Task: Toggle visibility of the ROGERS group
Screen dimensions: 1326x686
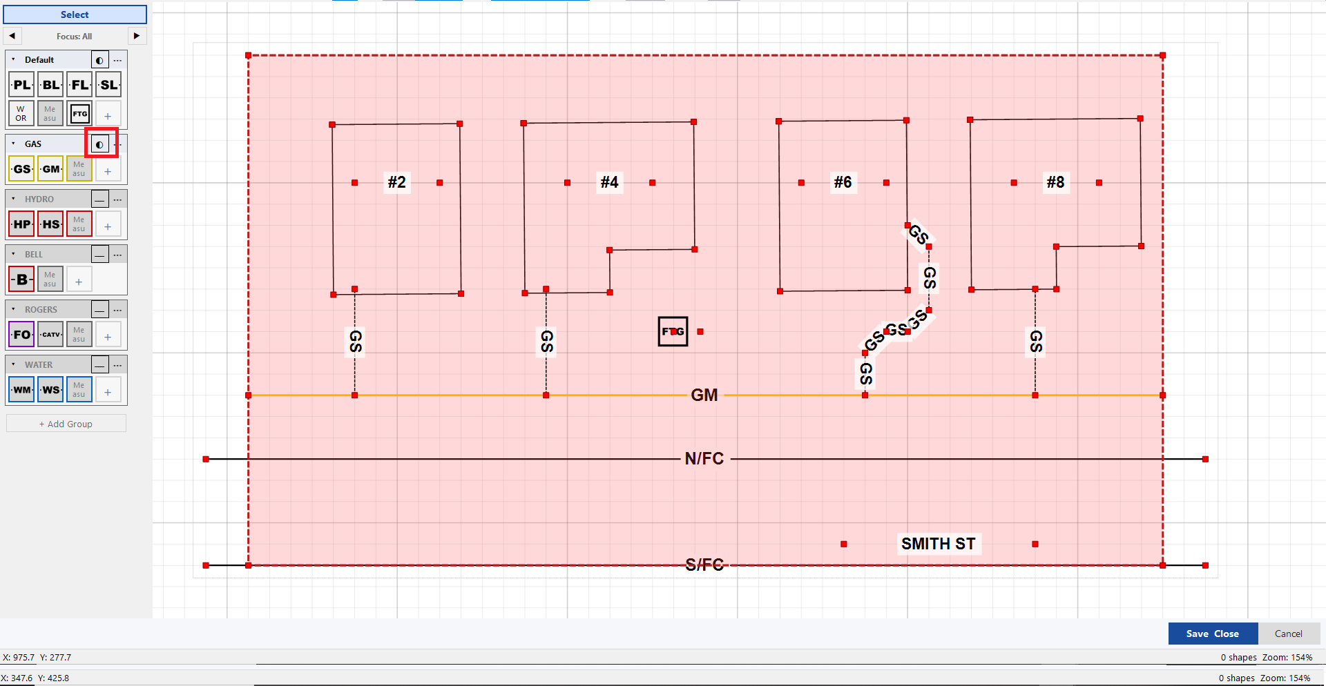Action: tap(100, 310)
